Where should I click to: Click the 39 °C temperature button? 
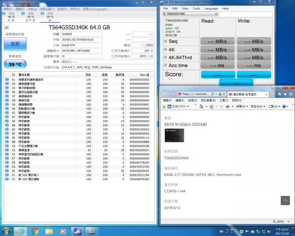point(15,64)
